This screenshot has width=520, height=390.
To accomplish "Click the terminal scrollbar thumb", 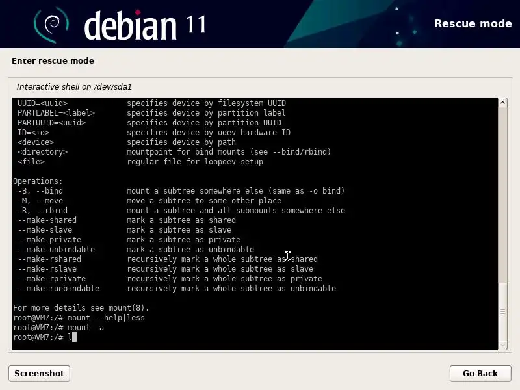I will [x=502, y=312].
